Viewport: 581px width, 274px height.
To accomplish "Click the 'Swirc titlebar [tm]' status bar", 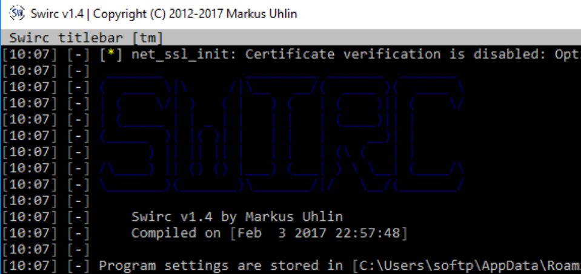I will point(85,38).
